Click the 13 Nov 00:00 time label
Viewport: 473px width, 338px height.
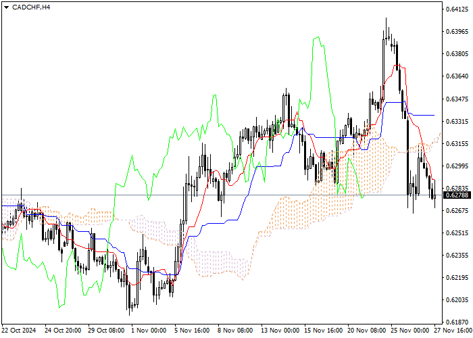[280, 331]
